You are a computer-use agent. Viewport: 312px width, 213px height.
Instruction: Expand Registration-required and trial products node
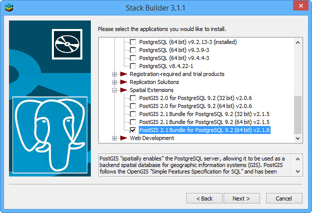tap(114, 74)
